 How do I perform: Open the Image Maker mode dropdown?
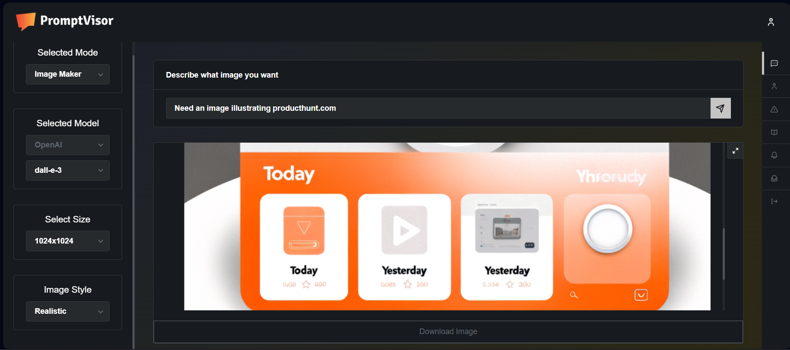(68, 74)
